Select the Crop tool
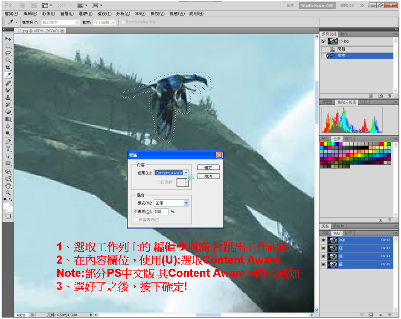The height and width of the screenshot is (319, 401). pos(8,67)
